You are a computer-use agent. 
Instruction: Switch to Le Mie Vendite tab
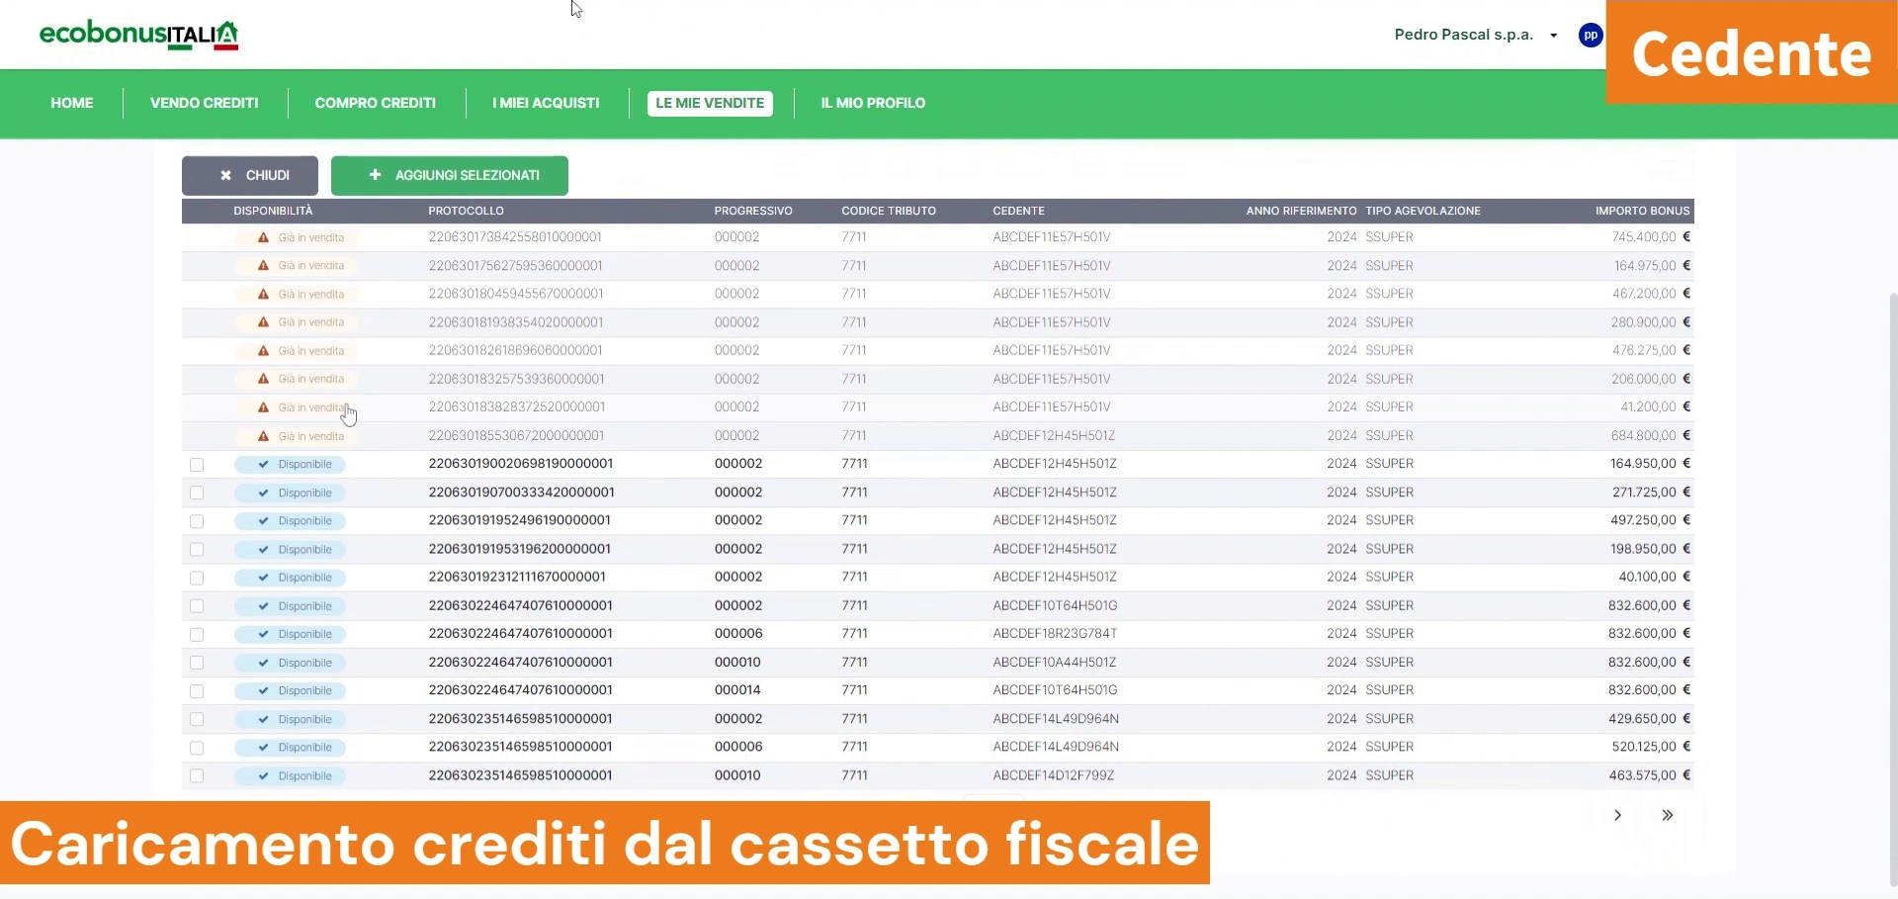[x=710, y=103]
